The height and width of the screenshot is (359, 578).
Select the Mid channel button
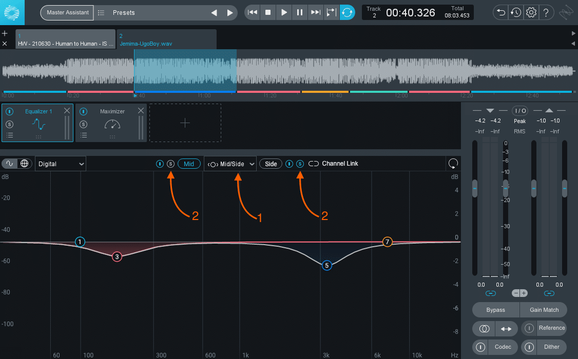189,164
